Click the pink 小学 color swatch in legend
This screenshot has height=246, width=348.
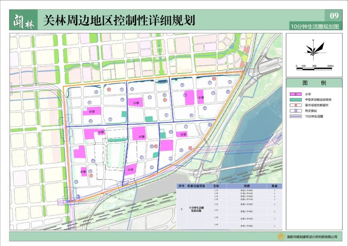point(296,94)
